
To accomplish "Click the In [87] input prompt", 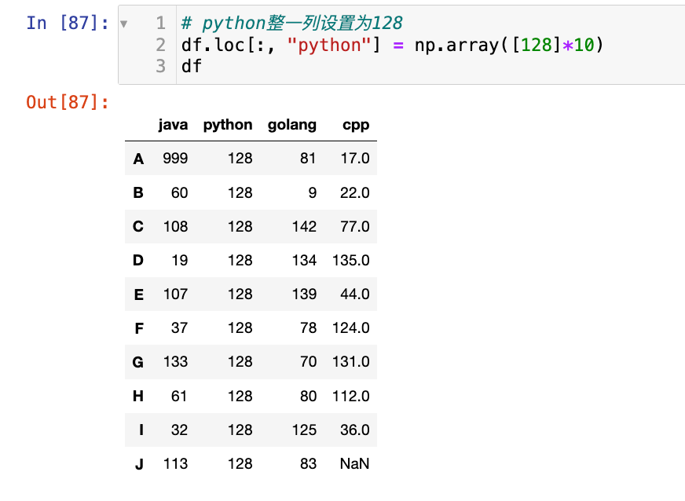I will (x=68, y=23).
